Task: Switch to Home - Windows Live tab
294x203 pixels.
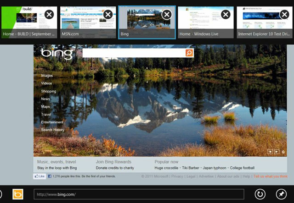Action: [206, 22]
